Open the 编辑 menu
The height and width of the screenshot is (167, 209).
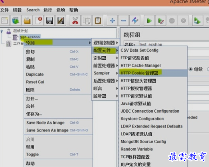pos(17,10)
